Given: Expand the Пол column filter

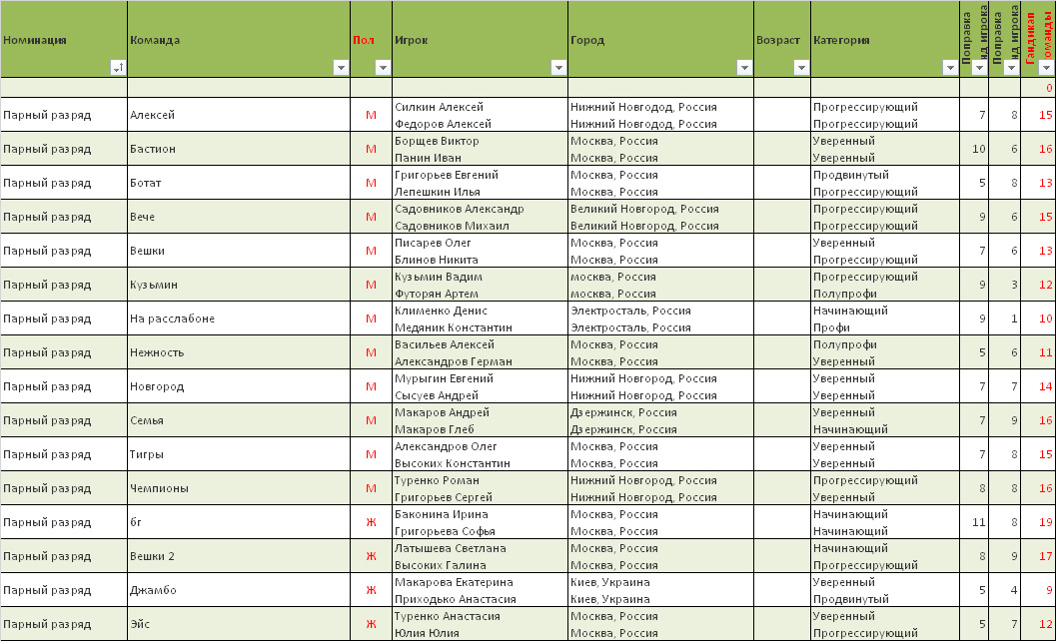Looking at the screenshot, I should [x=383, y=68].
